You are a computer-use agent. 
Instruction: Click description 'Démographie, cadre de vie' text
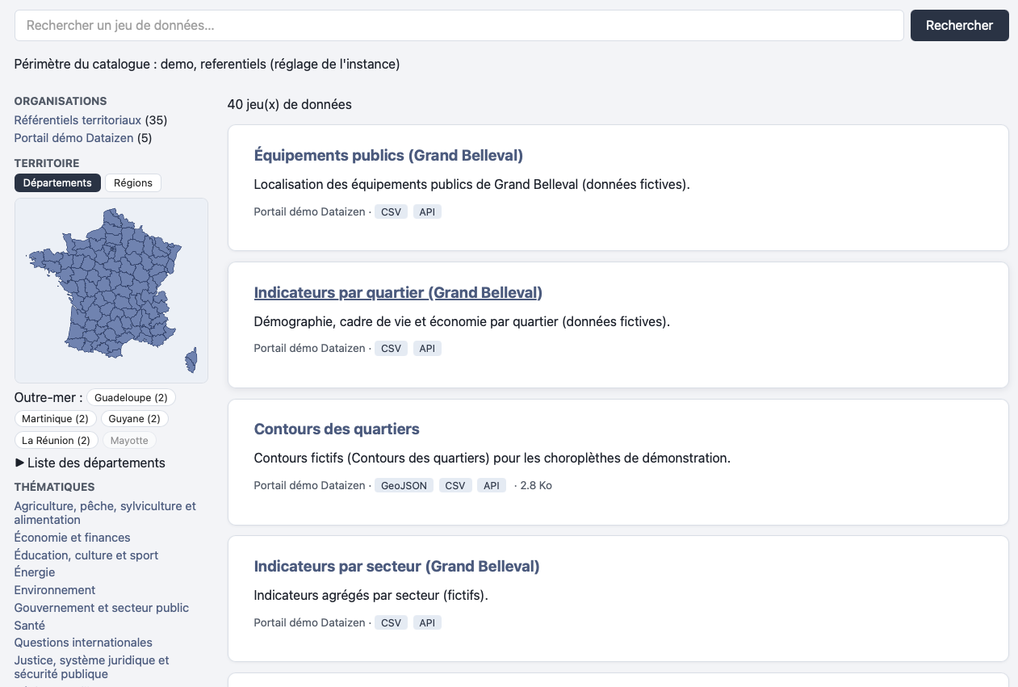pyautogui.click(x=462, y=321)
